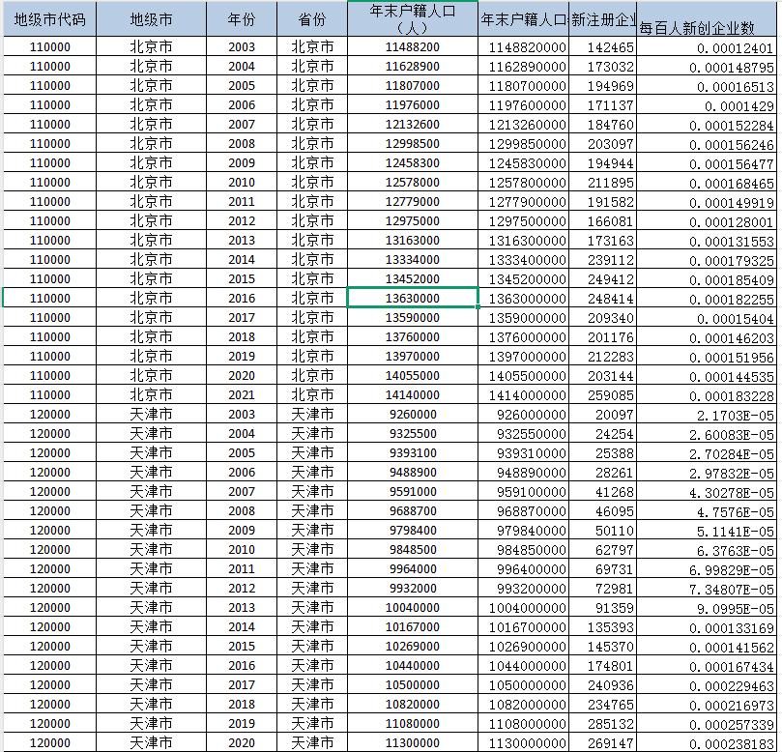Select new enterprises cell 259085

tap(603, 395)
